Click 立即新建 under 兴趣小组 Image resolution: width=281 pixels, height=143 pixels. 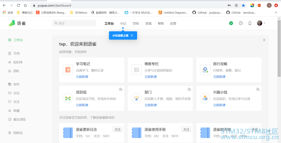point(219,105)
